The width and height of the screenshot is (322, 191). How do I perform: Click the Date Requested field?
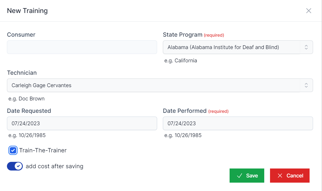pyautogui.click(x=82, y=123)
